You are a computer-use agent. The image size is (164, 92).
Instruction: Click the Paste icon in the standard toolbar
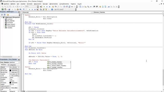[x=18, y=9]
